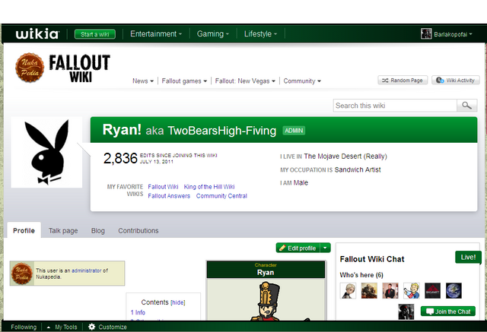Screen dimensions: 487x332
Task: Open the Blog tab
Action: (x=98, y=230)
